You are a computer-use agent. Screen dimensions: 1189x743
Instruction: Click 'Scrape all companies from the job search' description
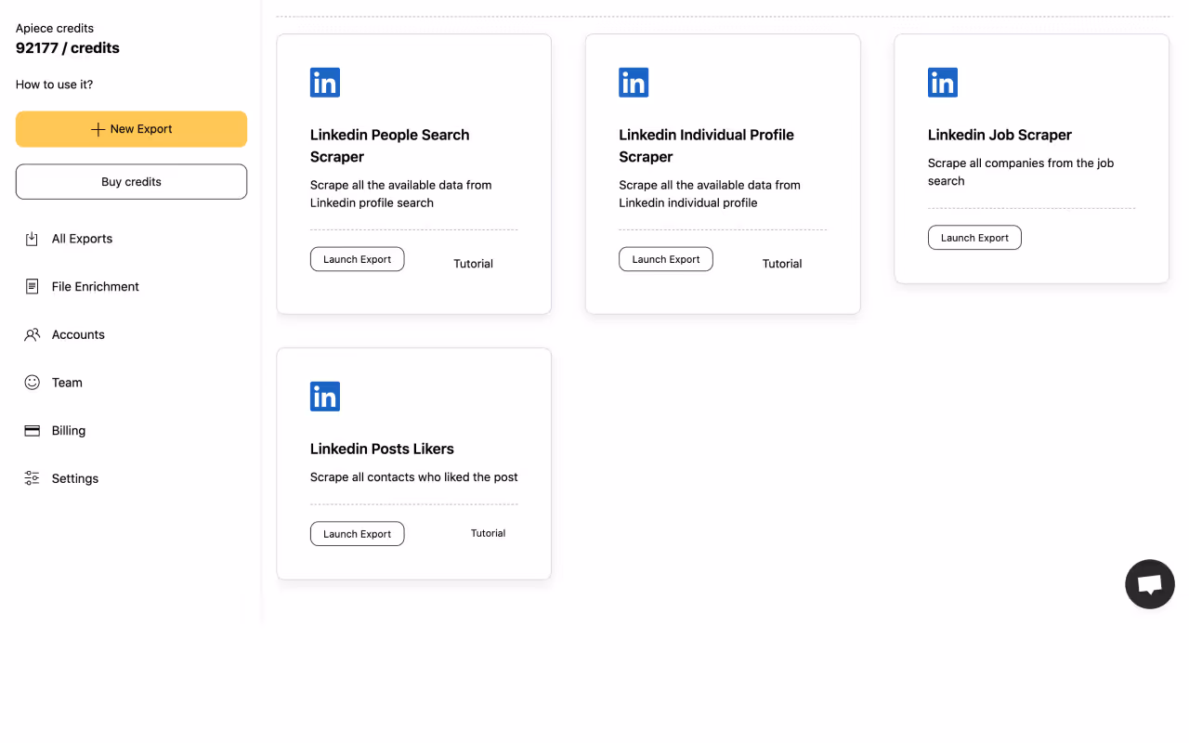click(1021, 172)
